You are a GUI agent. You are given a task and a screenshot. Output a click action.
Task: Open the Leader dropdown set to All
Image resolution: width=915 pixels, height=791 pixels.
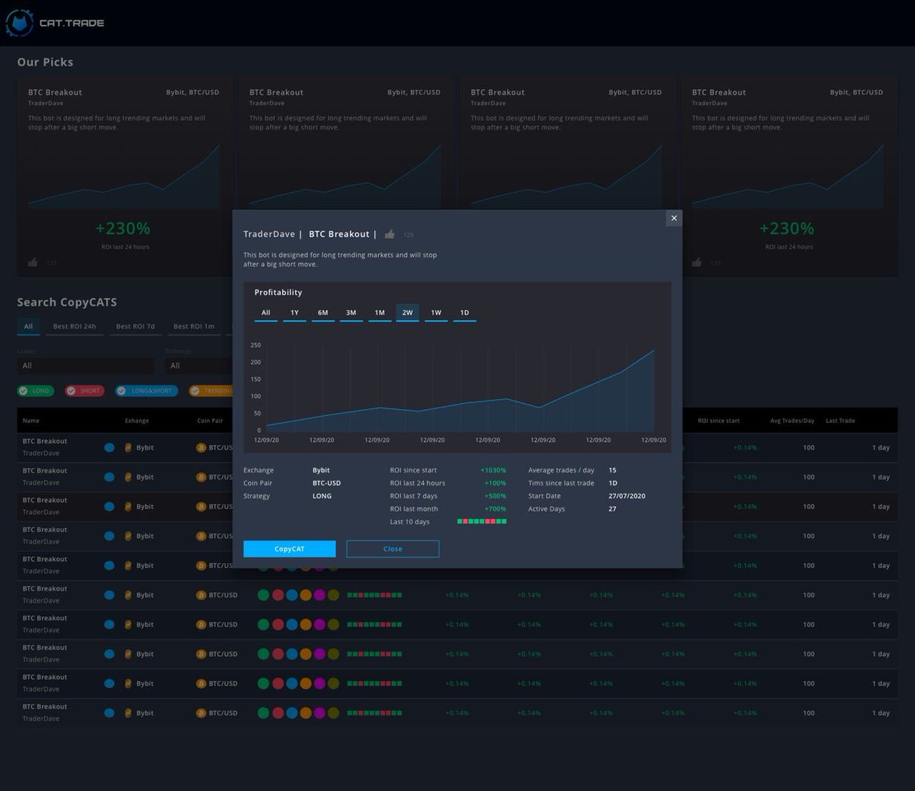[85, 366]
